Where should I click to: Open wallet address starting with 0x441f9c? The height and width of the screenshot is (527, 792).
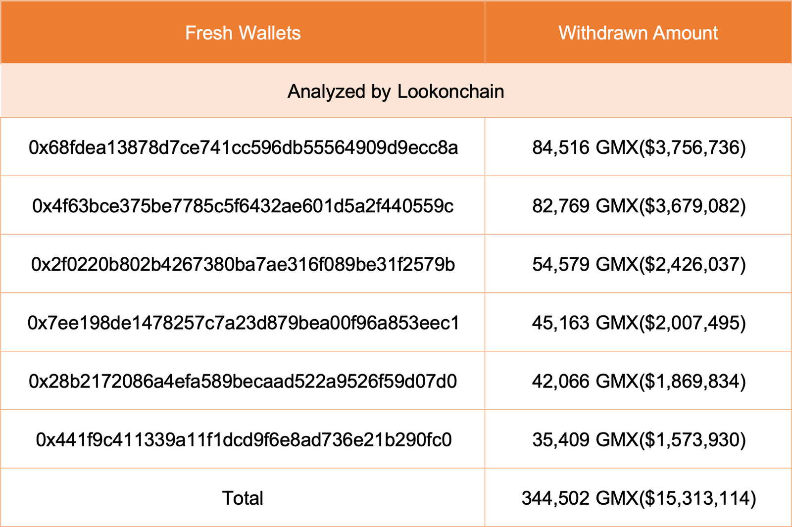(x=244, y=440)
